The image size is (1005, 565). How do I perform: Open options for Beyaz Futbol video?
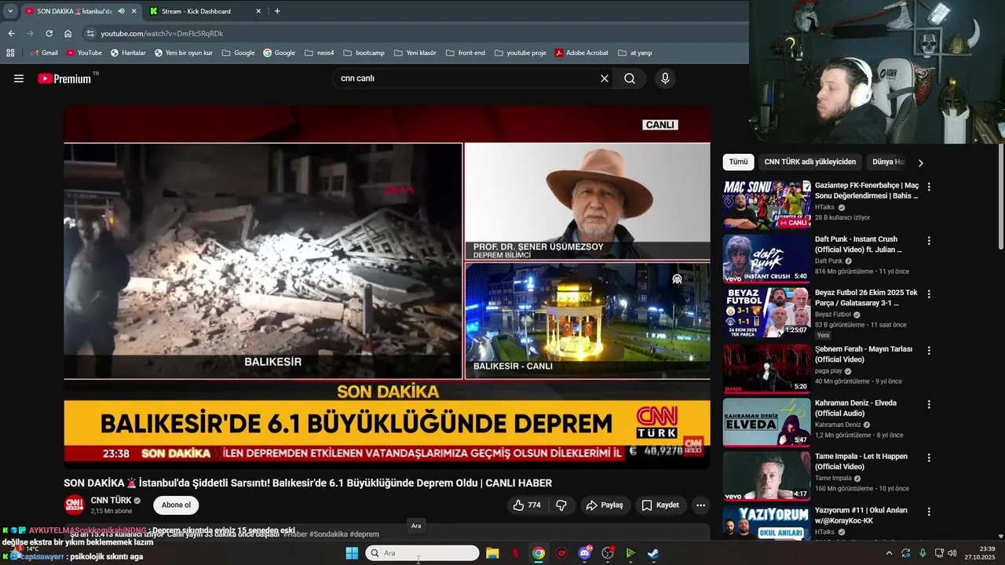tap(929, 293)
